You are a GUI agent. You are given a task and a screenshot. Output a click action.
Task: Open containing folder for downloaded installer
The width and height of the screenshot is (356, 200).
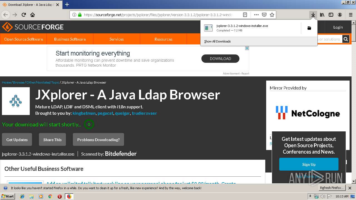point(309,28)
